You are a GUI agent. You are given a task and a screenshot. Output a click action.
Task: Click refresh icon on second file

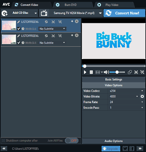click(46, 36)
